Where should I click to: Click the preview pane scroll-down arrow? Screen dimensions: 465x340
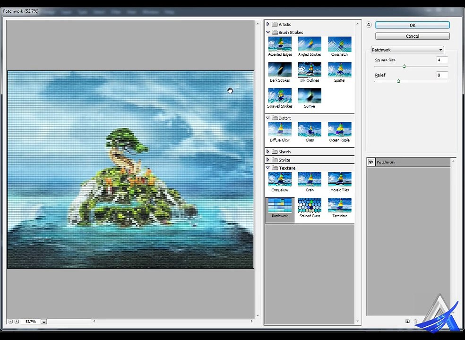(x=258, y=315)
